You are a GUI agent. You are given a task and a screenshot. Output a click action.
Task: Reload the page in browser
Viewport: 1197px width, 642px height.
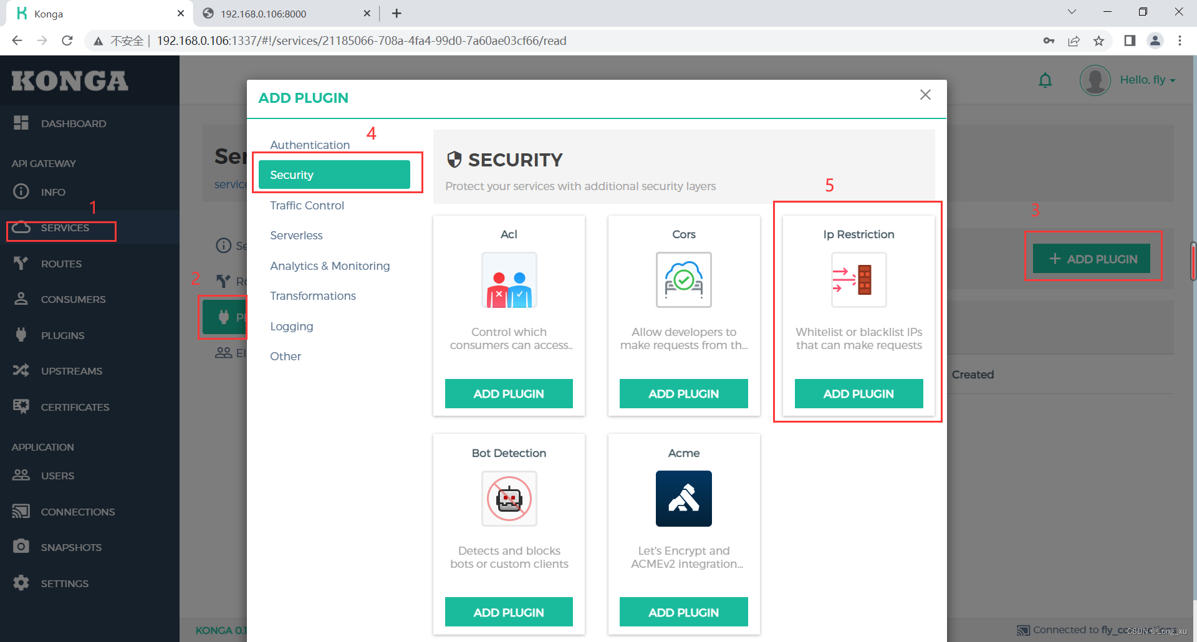click(x=67, y=41)
